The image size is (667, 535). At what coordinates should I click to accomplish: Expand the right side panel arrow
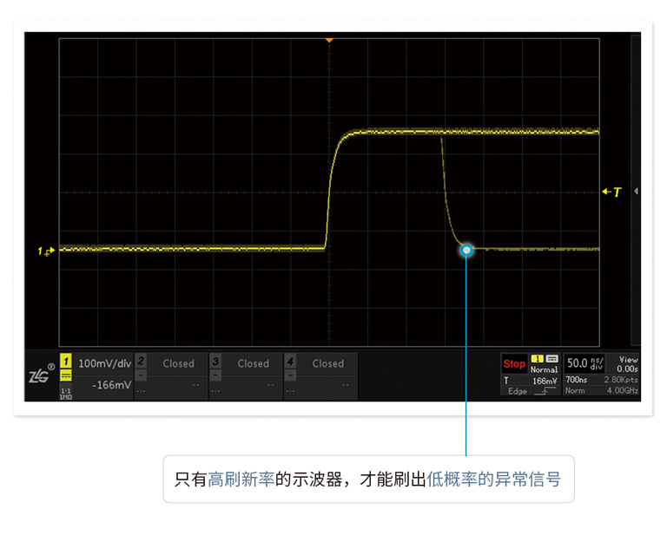[x=637, y=191]
